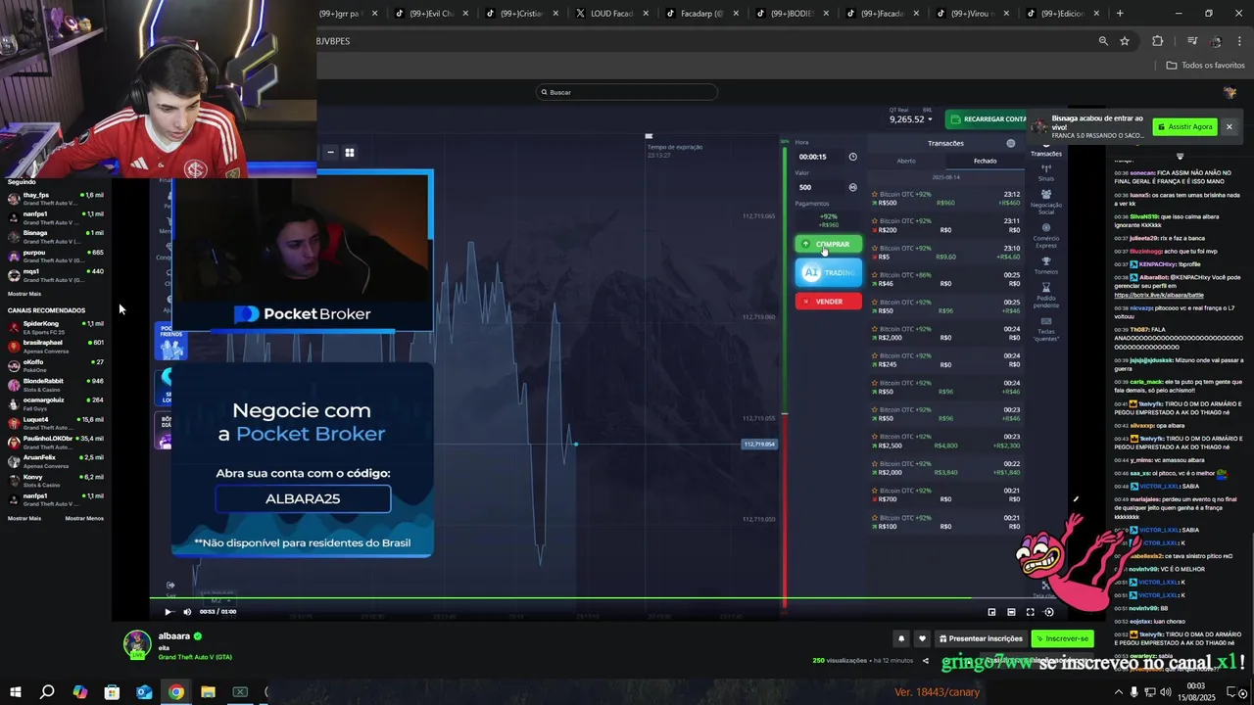
Task: Click the notification bell next to Presentear
Action: pos(901,638)
